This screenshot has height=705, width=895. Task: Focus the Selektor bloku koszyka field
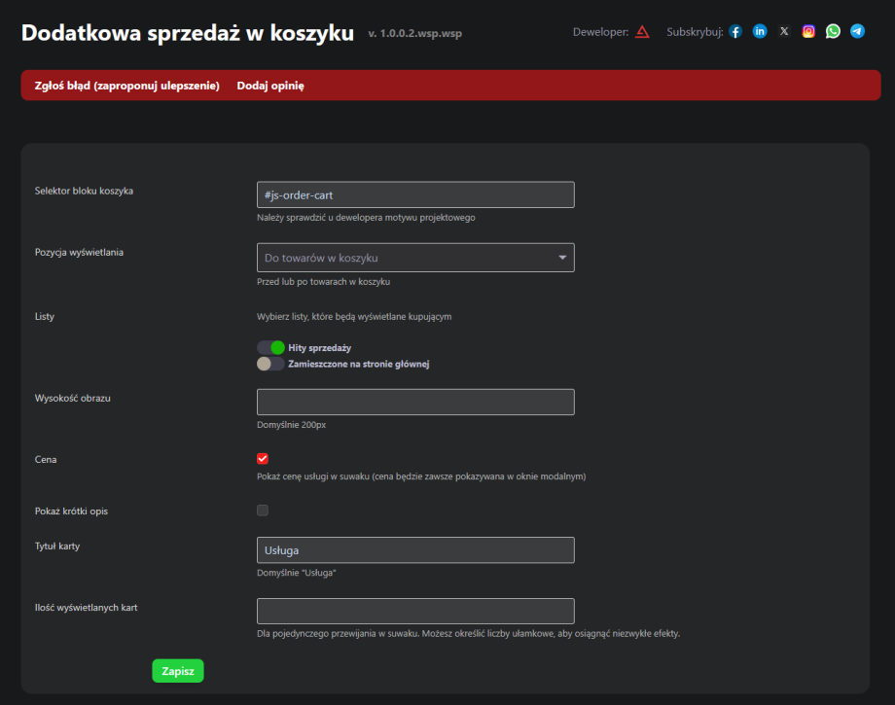[415, 195]
